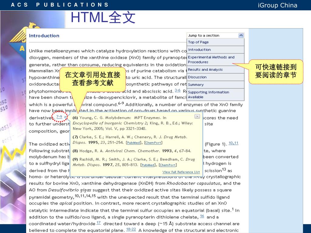This screenshot has width=311, height=233.
Task: Open the Discussion section entry
Action: tap(215, 77)
